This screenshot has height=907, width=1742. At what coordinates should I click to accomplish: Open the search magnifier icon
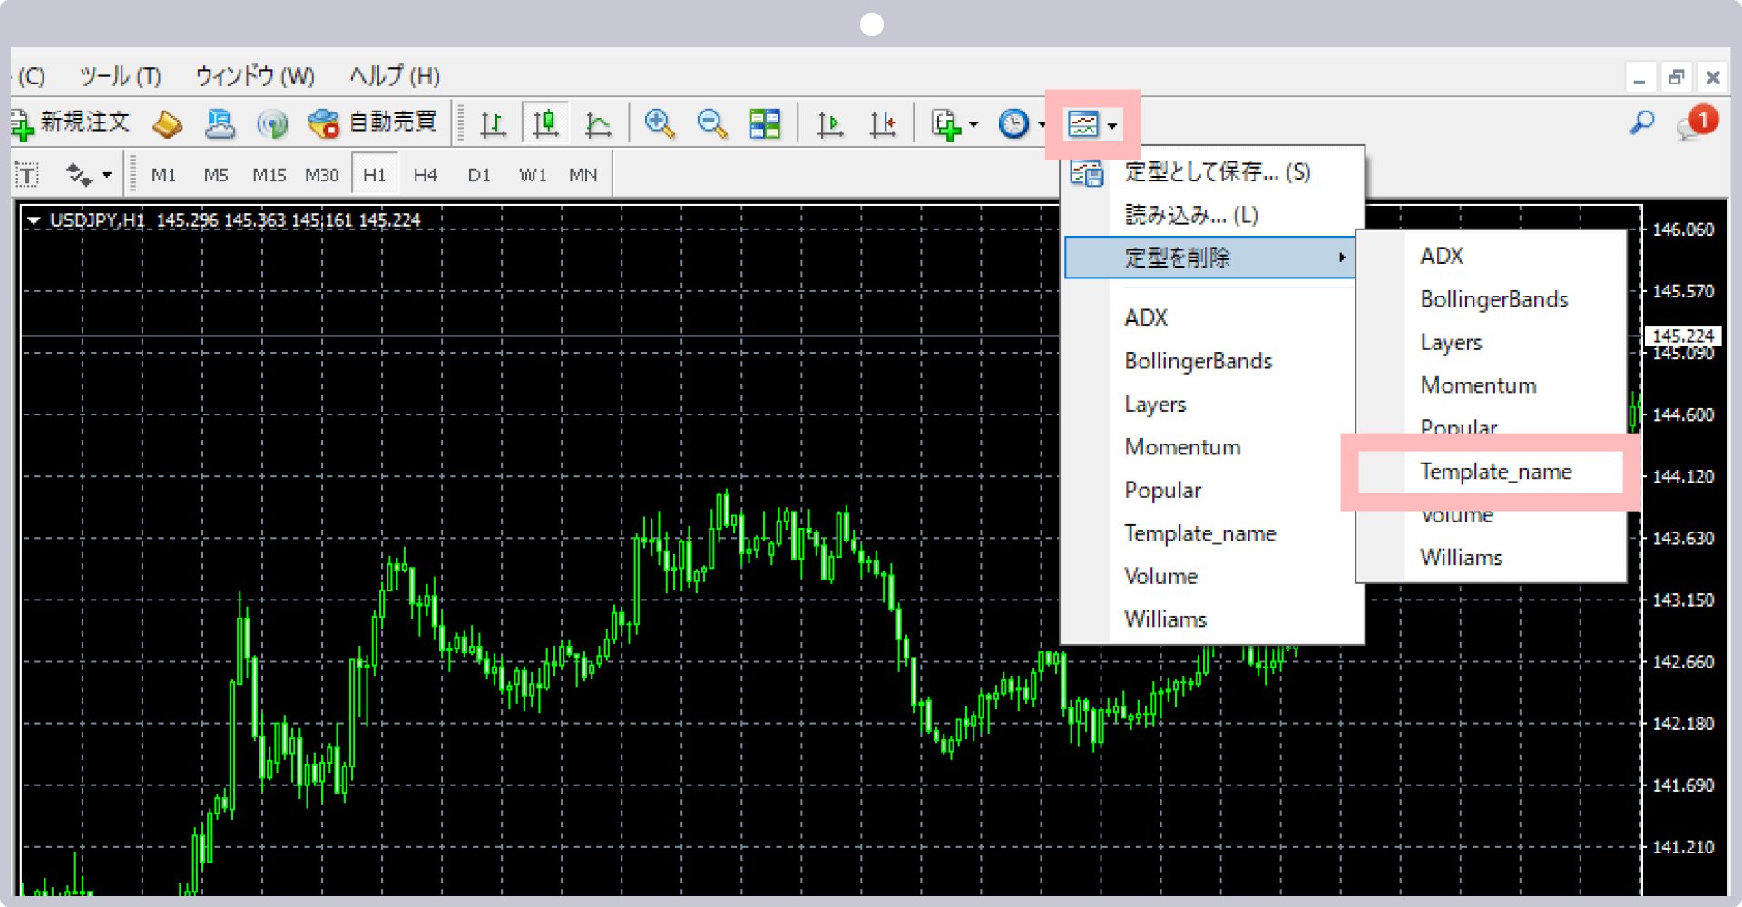[x=1641, y=122]
